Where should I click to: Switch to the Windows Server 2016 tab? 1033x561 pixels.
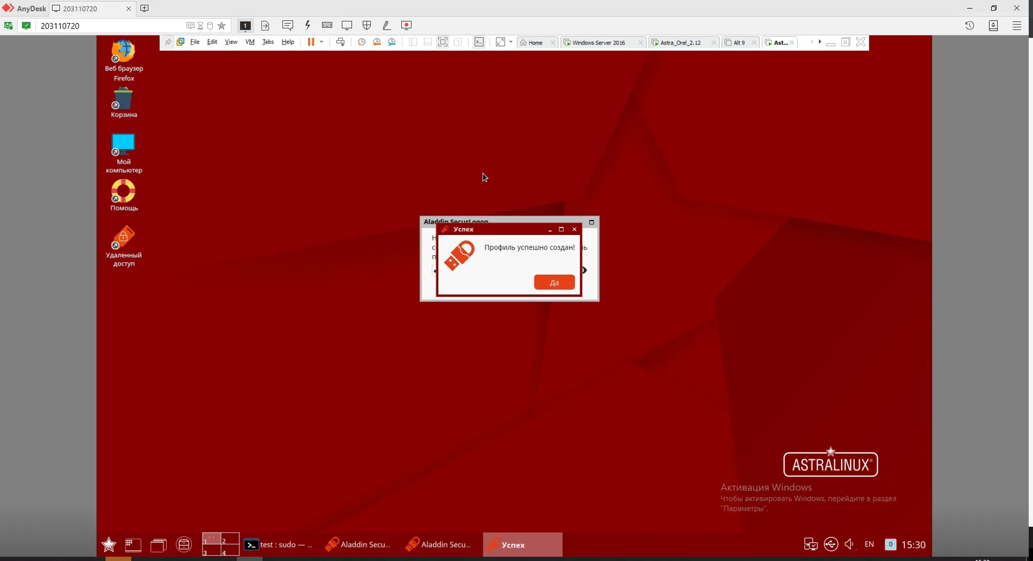click(603, 43)
